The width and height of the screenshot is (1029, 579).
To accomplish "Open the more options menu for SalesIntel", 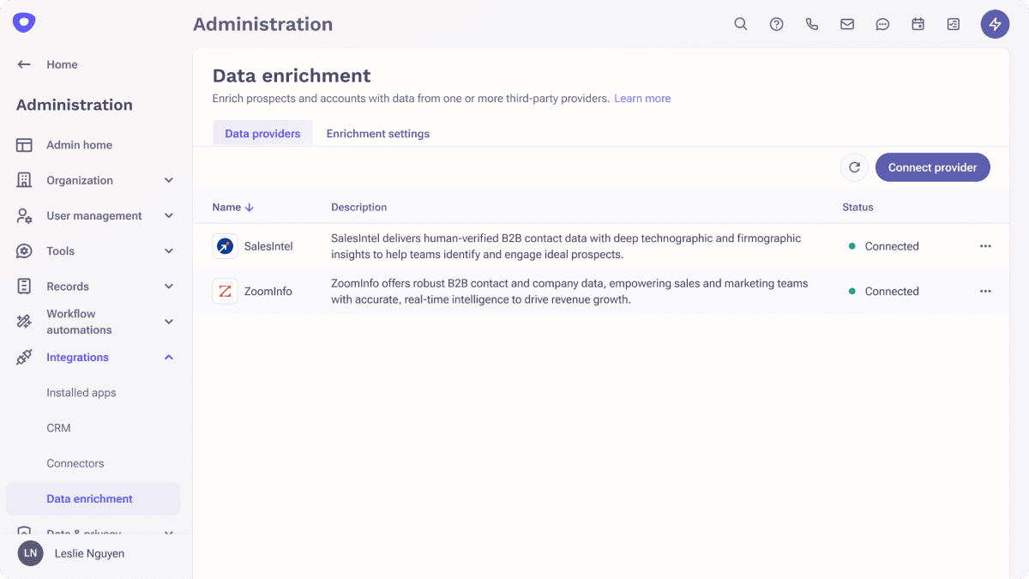I will pos(985,246).
